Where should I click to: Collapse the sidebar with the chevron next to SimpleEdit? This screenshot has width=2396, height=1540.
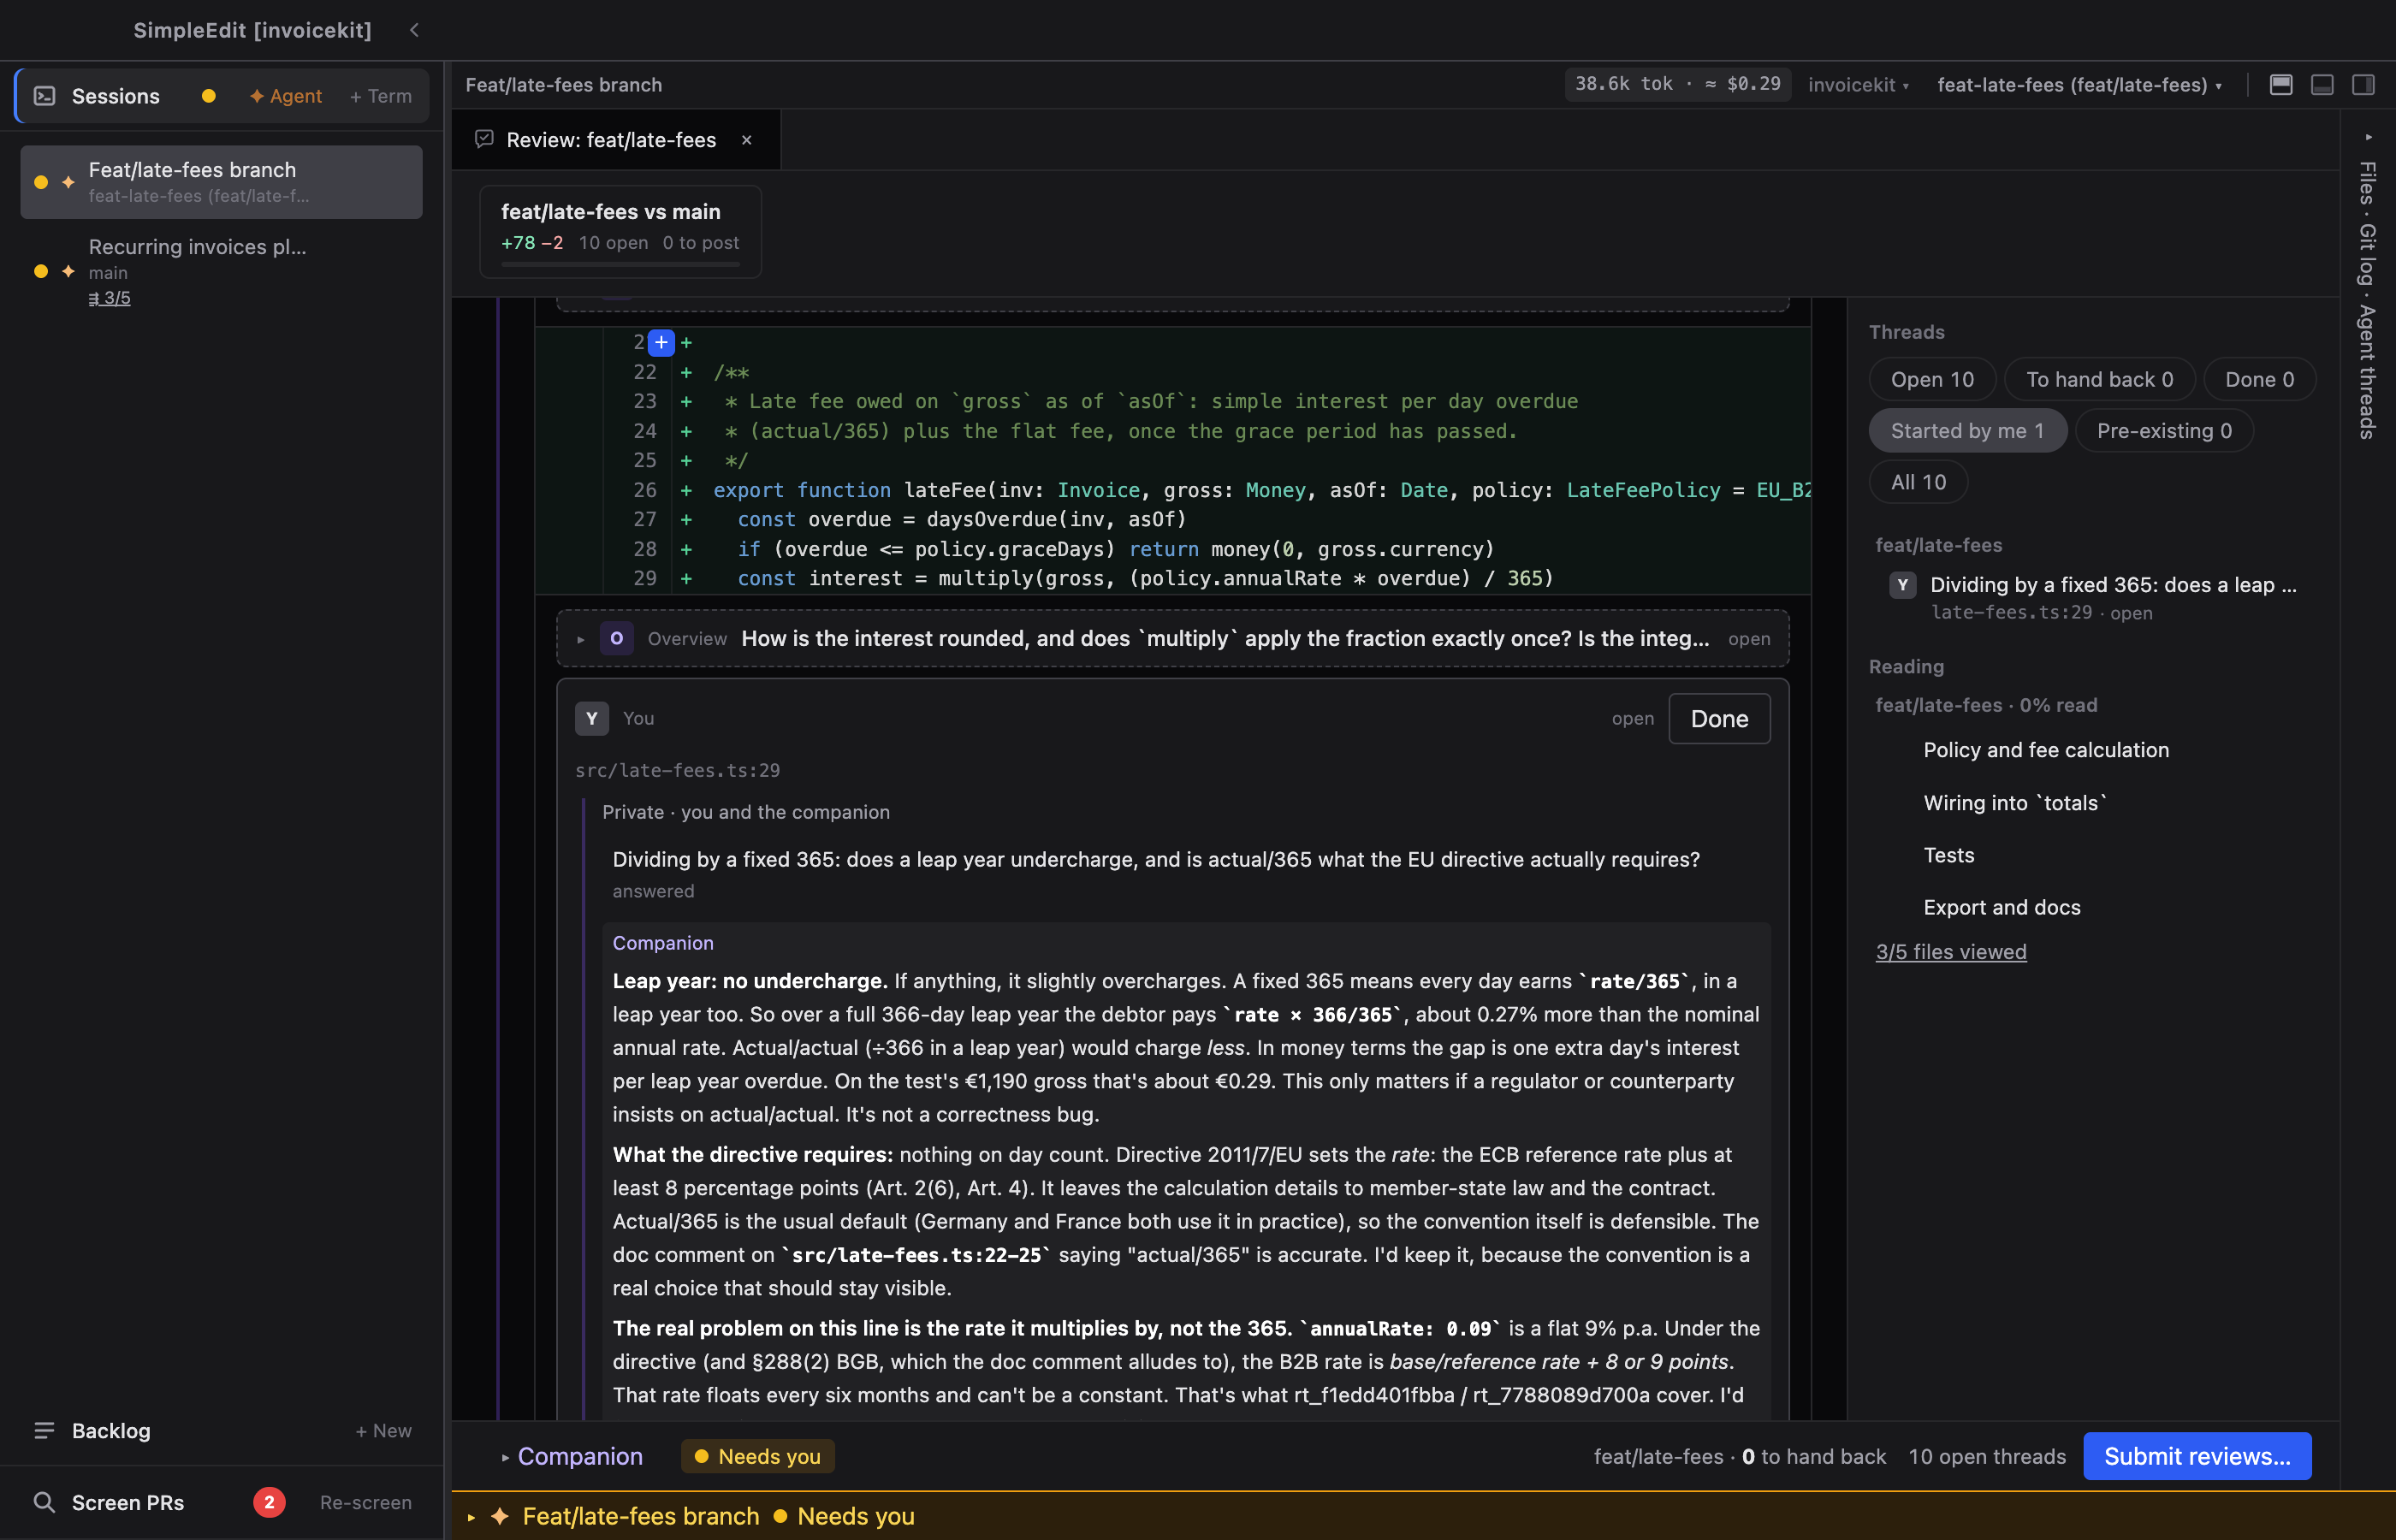(x=414, y=30)
